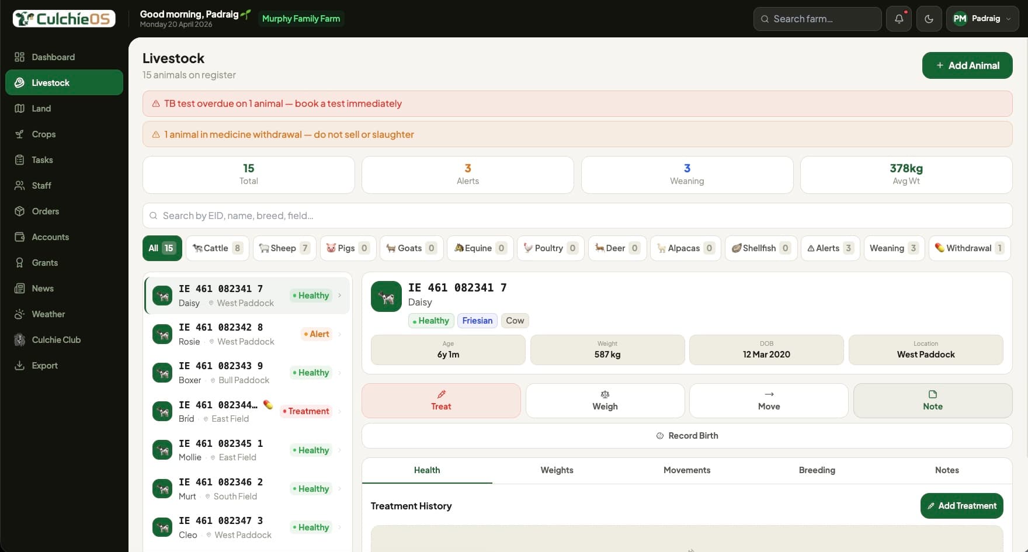Enable the Alerts filter chip

point(829,248)
